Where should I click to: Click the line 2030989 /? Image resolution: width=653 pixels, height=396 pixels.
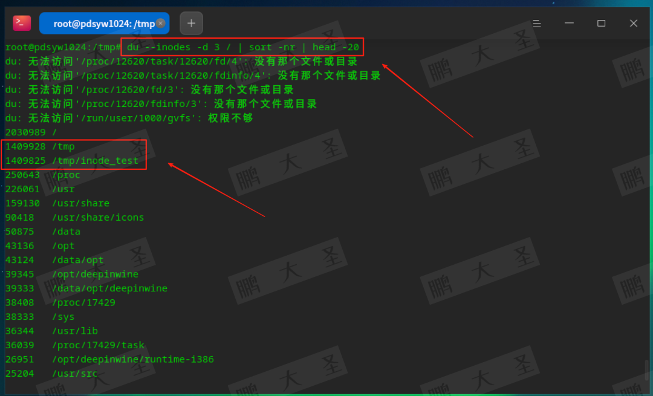click(x=31, y=132)
